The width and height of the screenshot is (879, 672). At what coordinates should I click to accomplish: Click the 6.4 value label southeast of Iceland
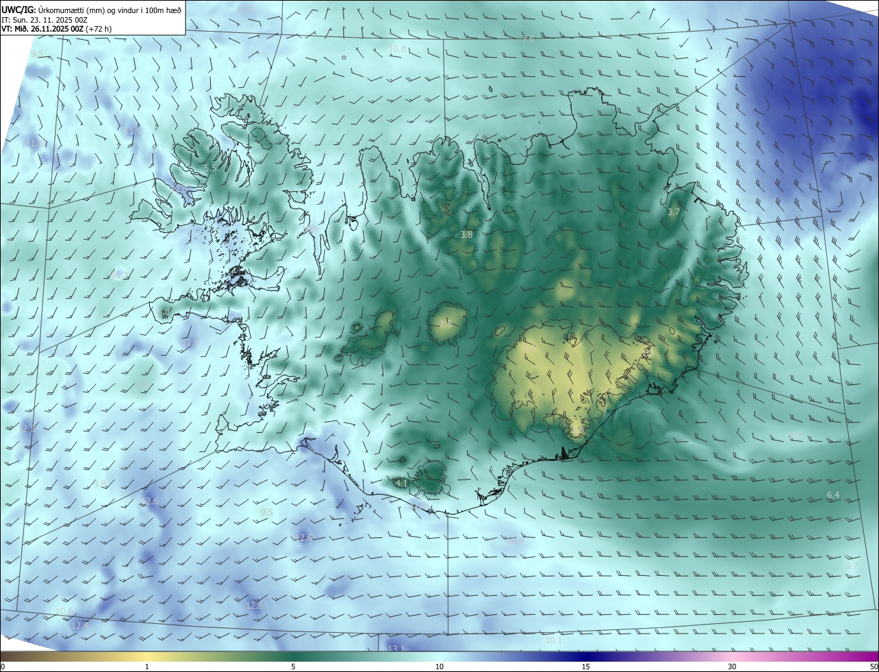coord(833,495)
